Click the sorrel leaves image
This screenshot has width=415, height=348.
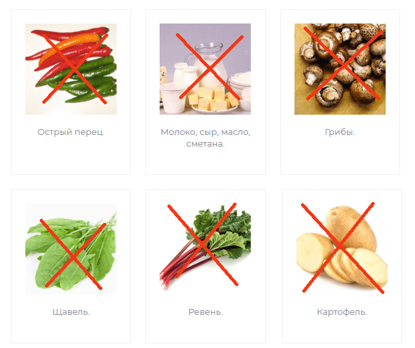(x=71, y=249)
